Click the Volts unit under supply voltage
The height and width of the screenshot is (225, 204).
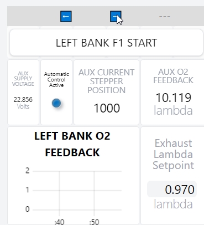23,106
